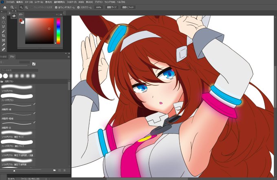Collapse the 汎用ブラシ brush folder
The image size is (277, 180).
pos(2,82)
